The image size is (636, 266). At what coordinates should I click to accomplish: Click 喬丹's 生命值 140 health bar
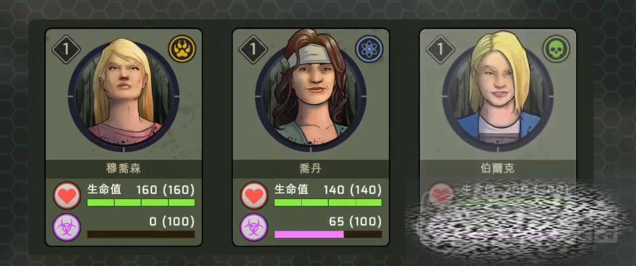[328, 202]
